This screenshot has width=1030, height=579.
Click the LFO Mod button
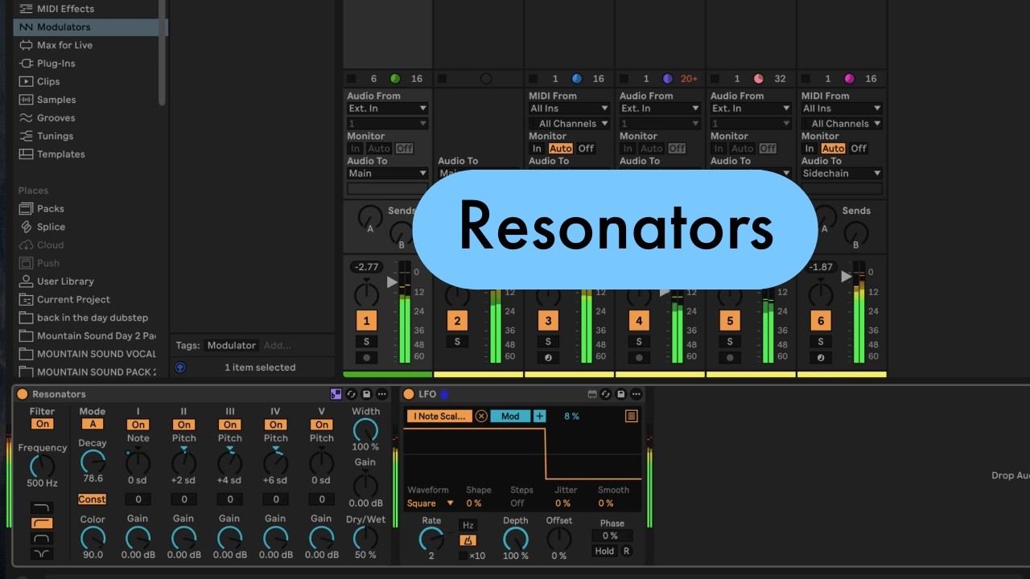pos(510,416)
